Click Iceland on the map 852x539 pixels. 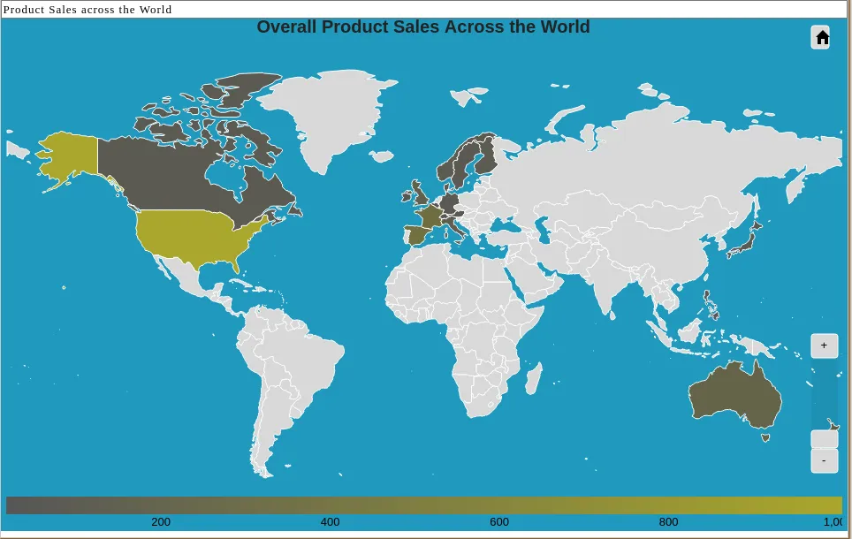(x=382, y=156)
